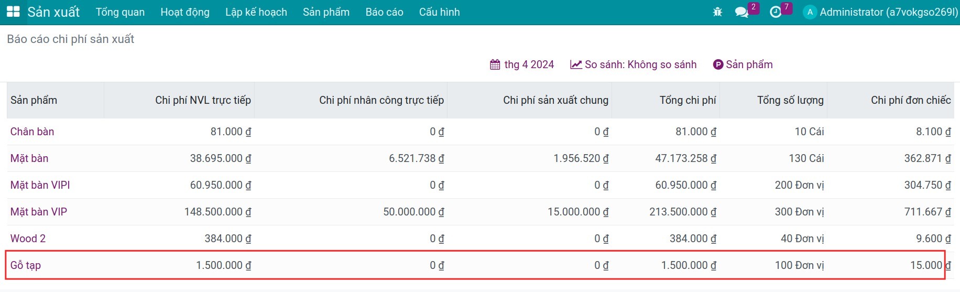
Task: Open the conversations chat icon
Action: click(x=741, y=12)
